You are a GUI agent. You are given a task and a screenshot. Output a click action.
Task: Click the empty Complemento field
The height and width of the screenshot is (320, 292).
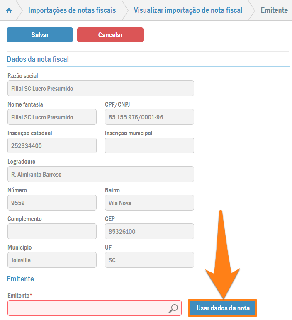pyautogui.click(x=52, y=231)
